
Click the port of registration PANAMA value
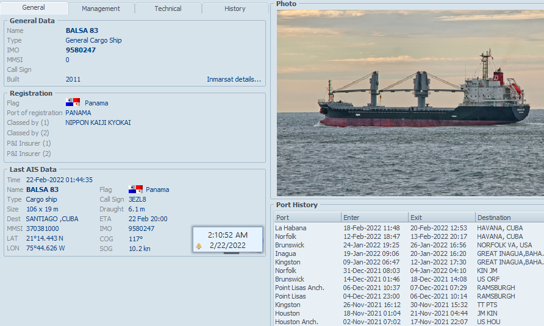[78, 113]
